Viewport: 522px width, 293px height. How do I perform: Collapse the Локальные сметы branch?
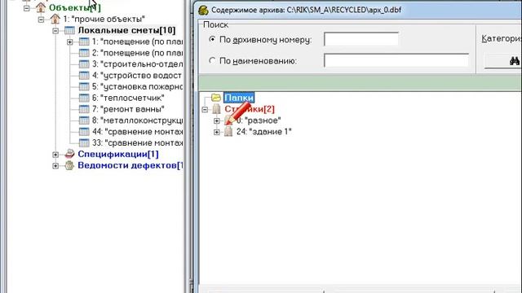[x=55, y=31]
